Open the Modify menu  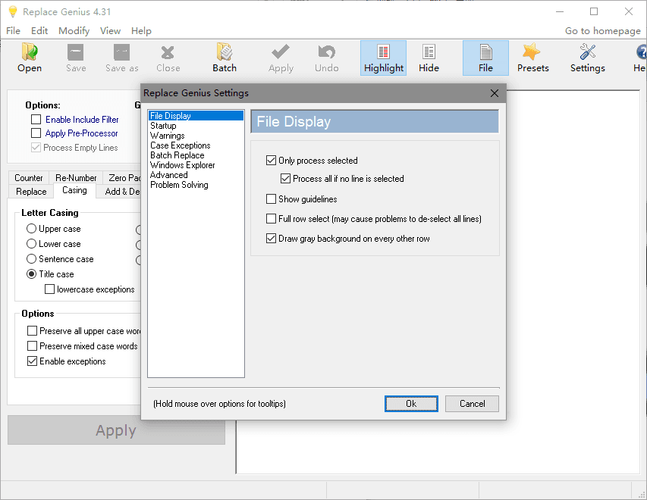click(74, 31)
